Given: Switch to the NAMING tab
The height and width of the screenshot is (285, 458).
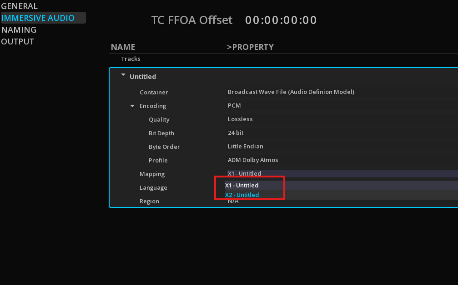Looking at the screenshot, I should coord(19,30).
